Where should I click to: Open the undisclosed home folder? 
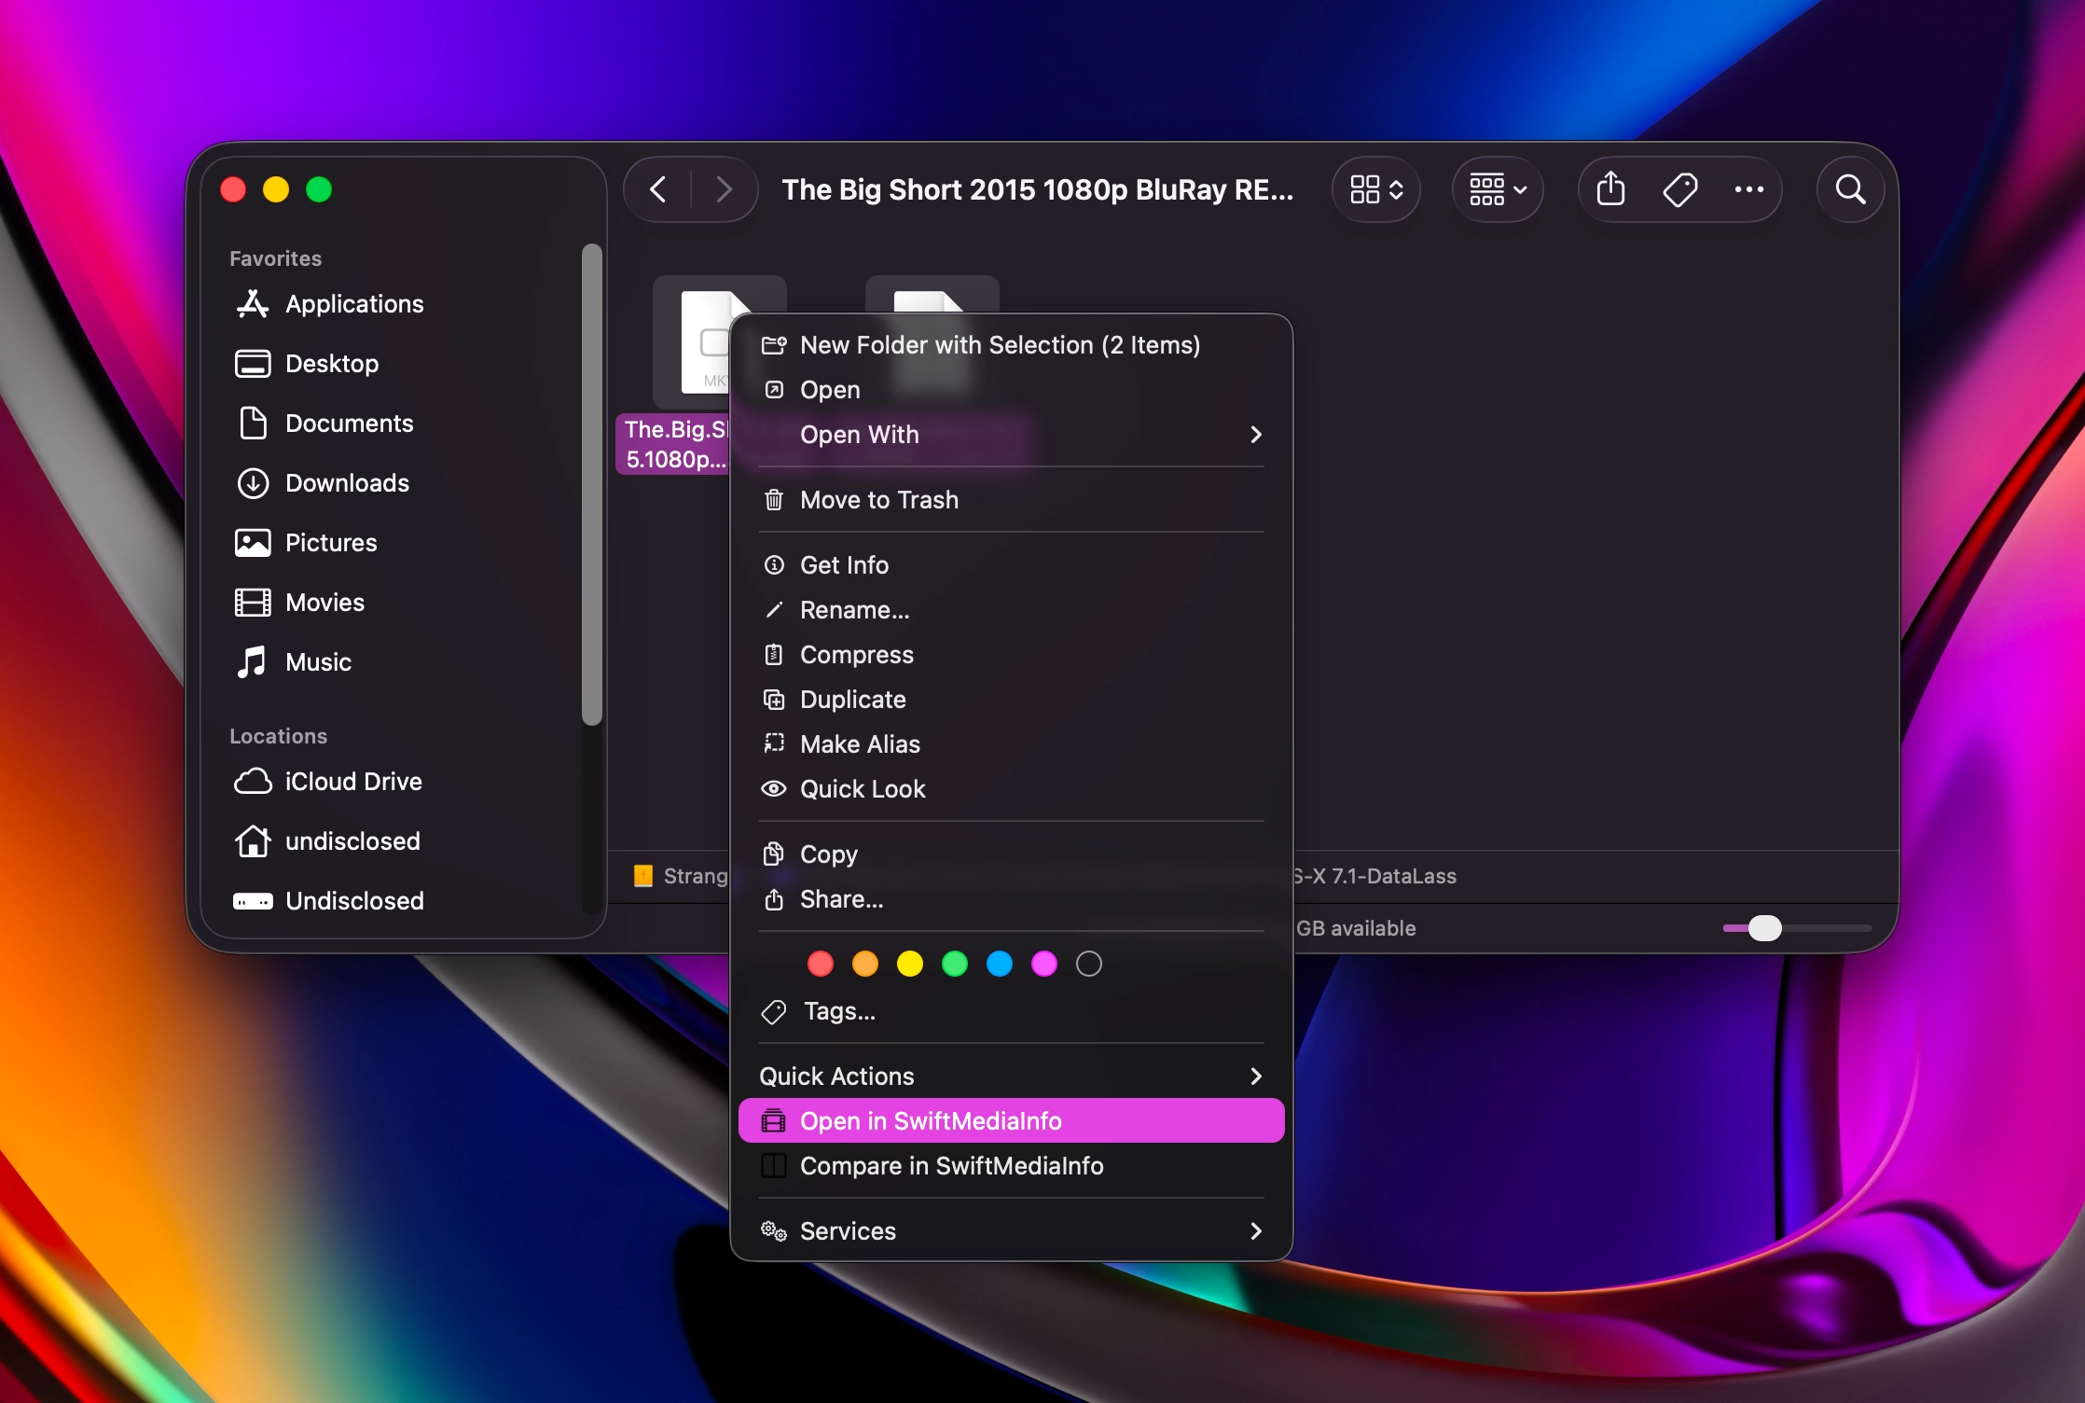[x=352, y=841]
